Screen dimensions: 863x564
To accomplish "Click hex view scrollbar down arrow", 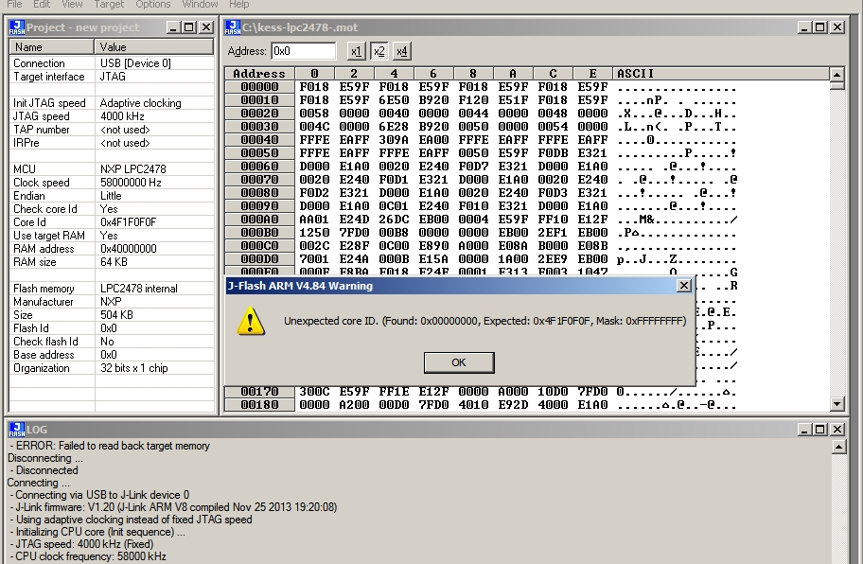I will [837, 403].
